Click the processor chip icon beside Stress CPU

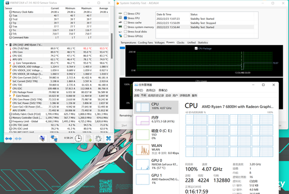(x=120, y=13)
